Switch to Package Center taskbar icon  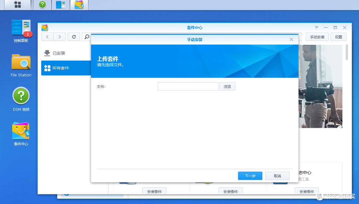(x=79, y=4)
